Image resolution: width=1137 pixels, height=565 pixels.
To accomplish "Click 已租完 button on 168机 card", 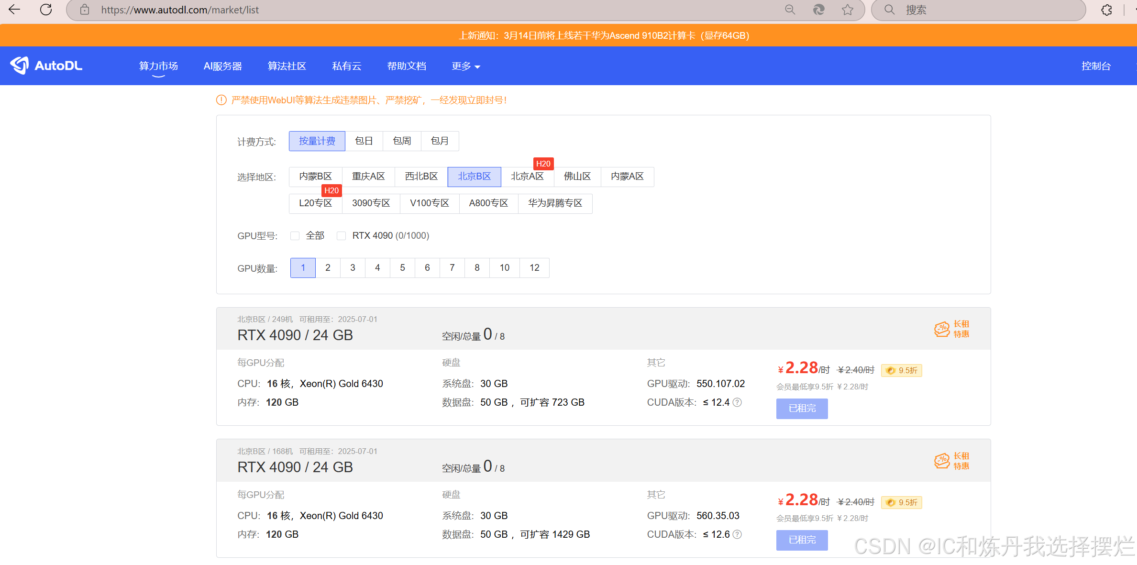I will click(802, 540).
